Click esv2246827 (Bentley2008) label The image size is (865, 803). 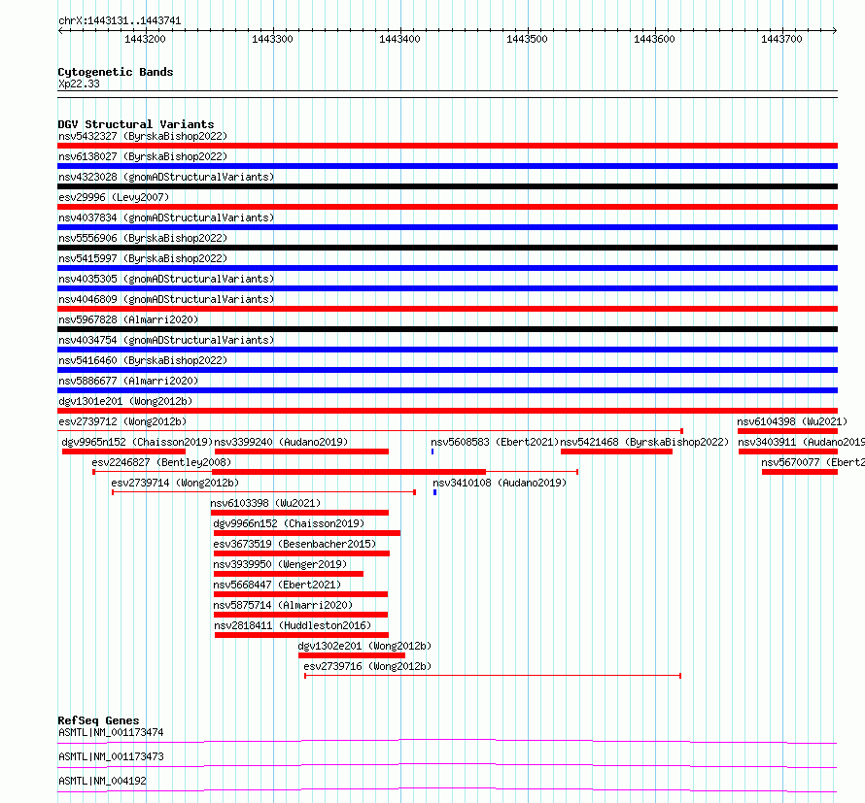(x=161, y=462)
